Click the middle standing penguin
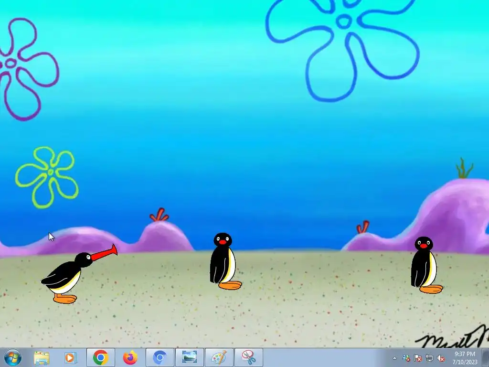489x367 pixels. [225, 261]
